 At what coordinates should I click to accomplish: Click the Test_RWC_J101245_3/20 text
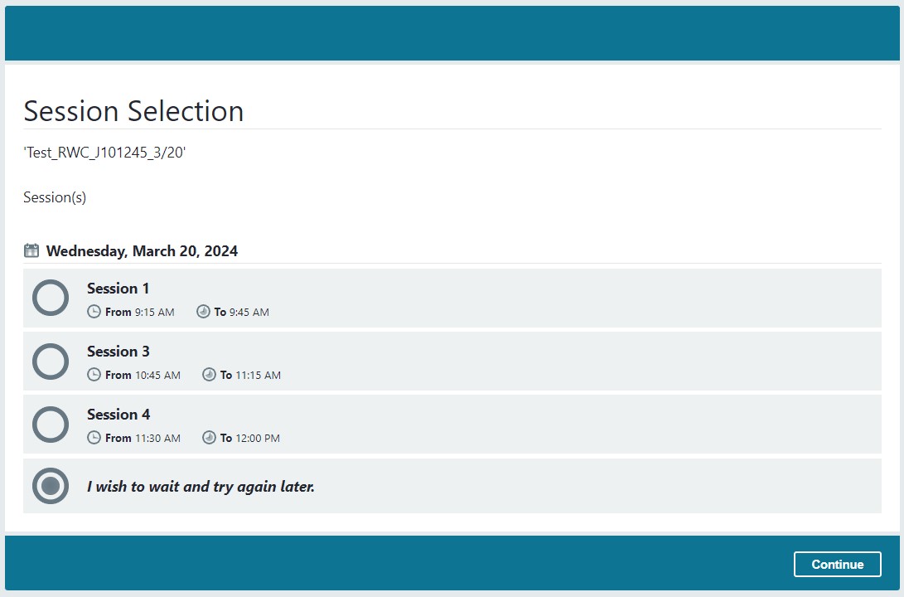coord(104,153)
